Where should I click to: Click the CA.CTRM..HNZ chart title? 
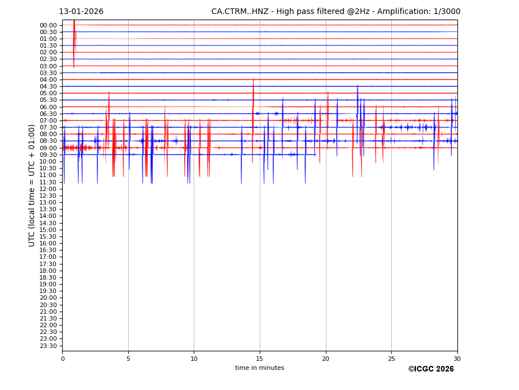[x=335, y=12]
